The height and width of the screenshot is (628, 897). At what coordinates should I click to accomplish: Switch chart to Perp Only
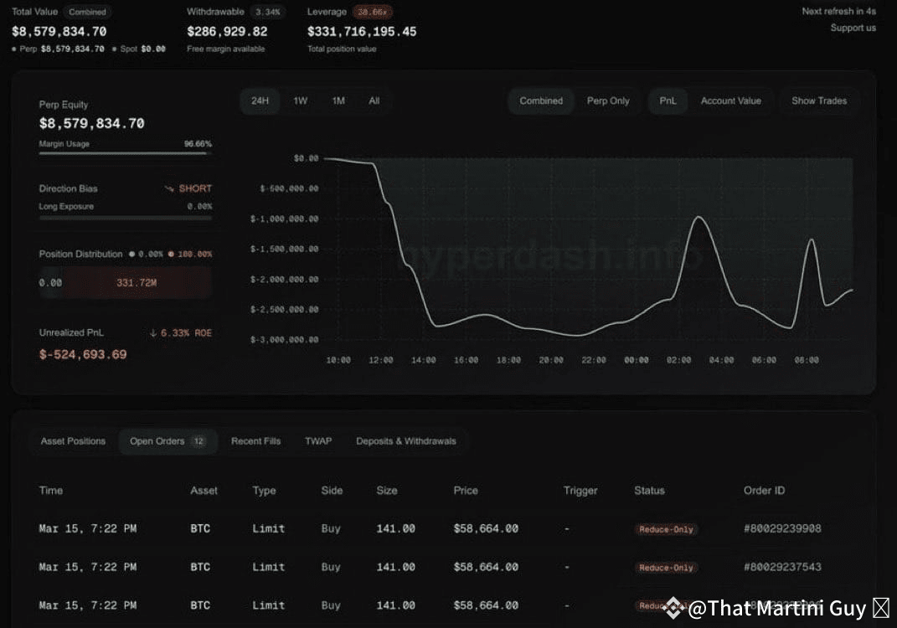point(608,100)
